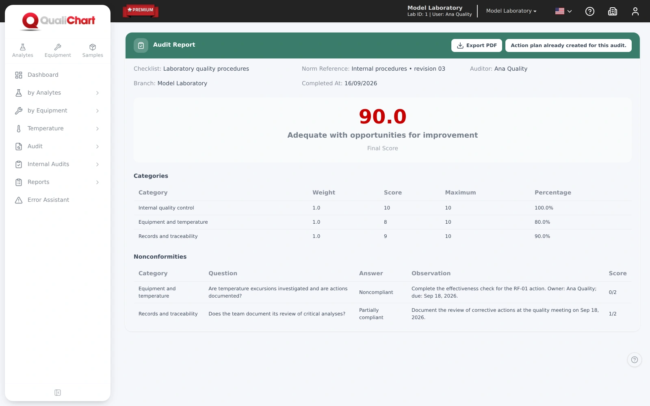
Task: Click the Audit Report clipboard icon
Action: pyautogui.click(x=141, y=45)
